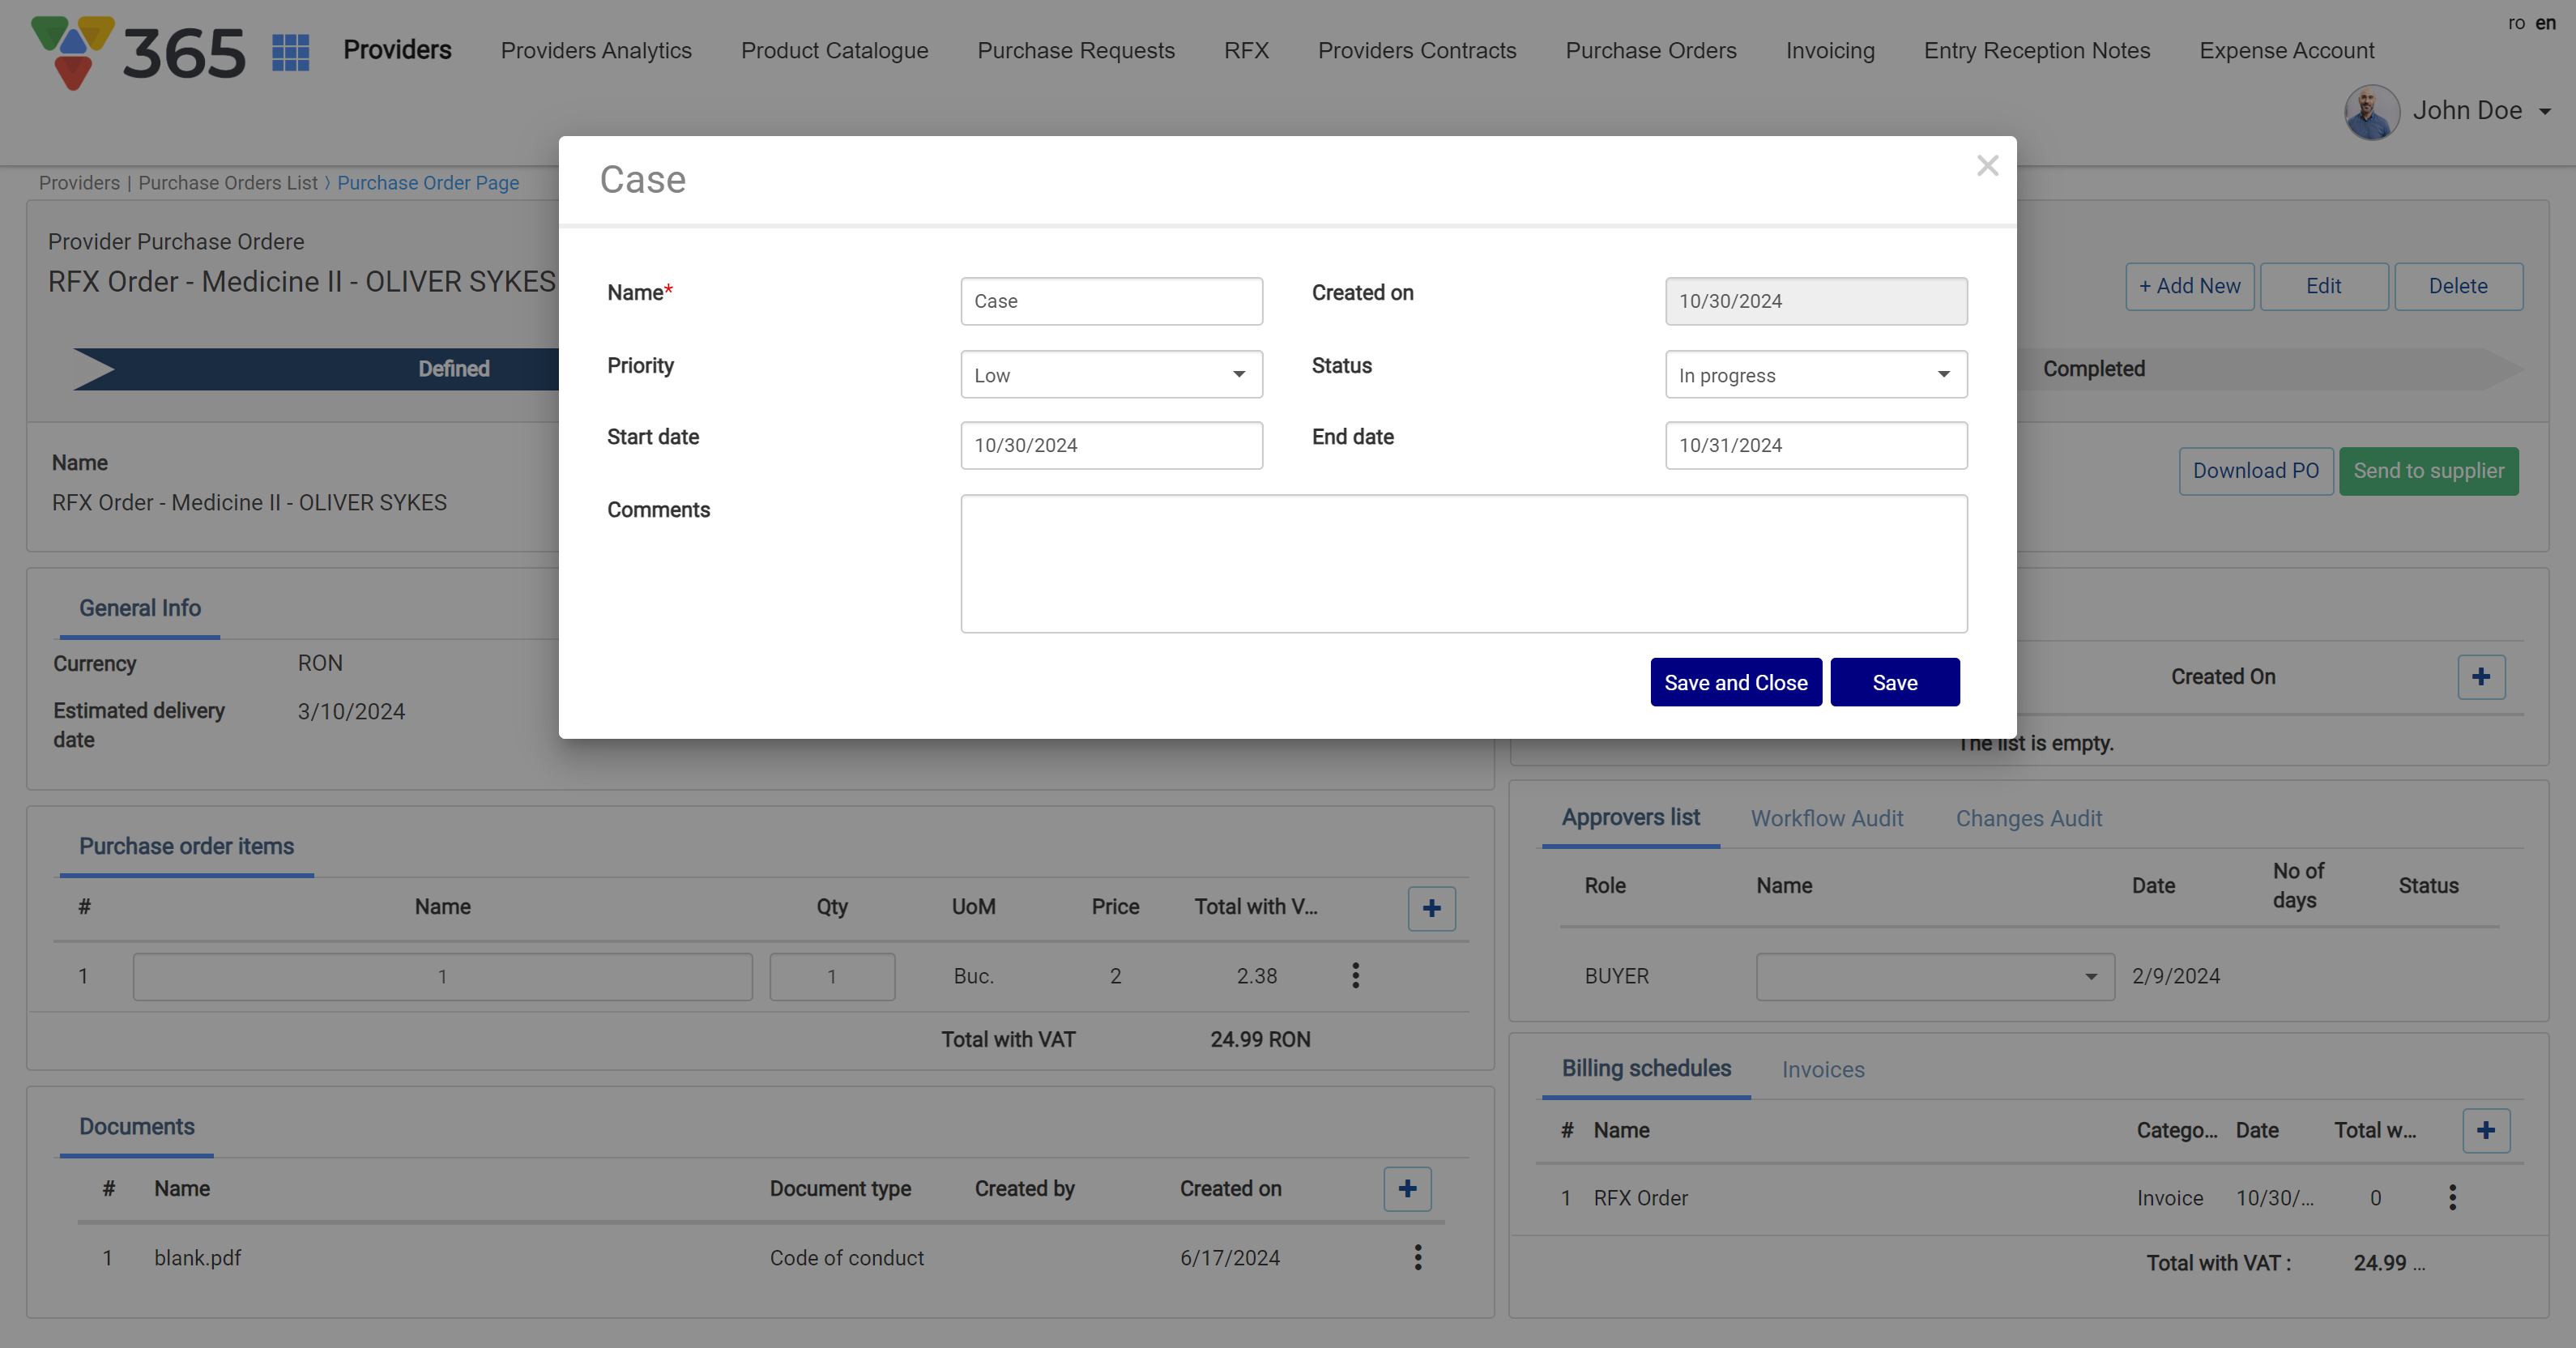This screenshot has width=2576, height=1348.
Task: Open kebab menu for RFX Order billing row
Action: 2452,1197
